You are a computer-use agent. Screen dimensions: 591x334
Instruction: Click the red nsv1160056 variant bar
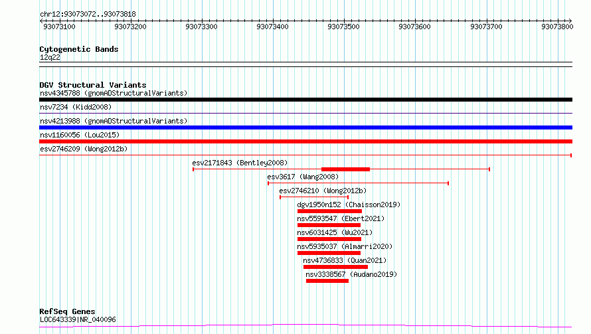pyautogui.click(x=305, y=141)
